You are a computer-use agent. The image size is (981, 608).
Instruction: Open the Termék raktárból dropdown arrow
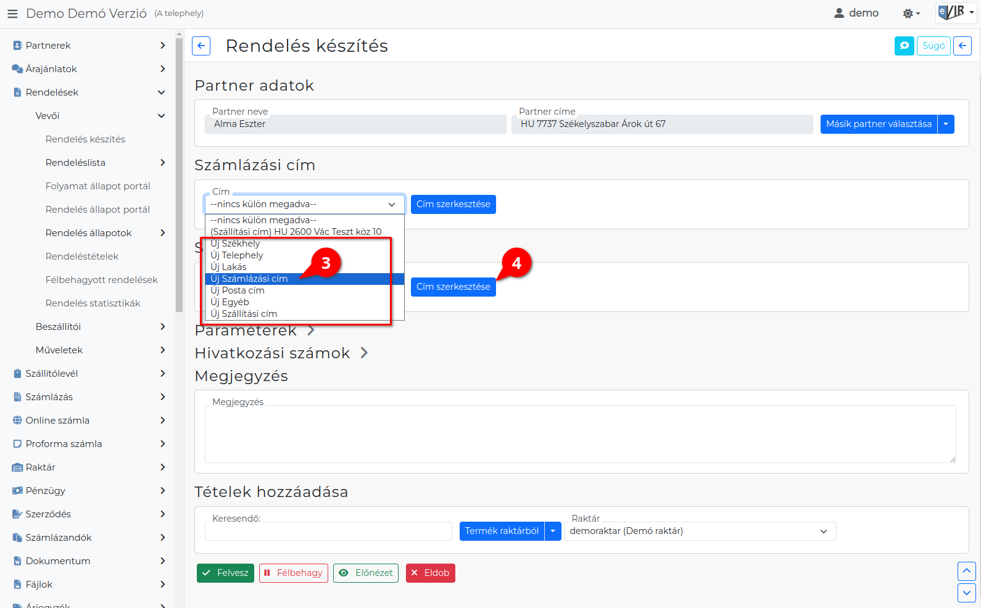coord(553,531)
